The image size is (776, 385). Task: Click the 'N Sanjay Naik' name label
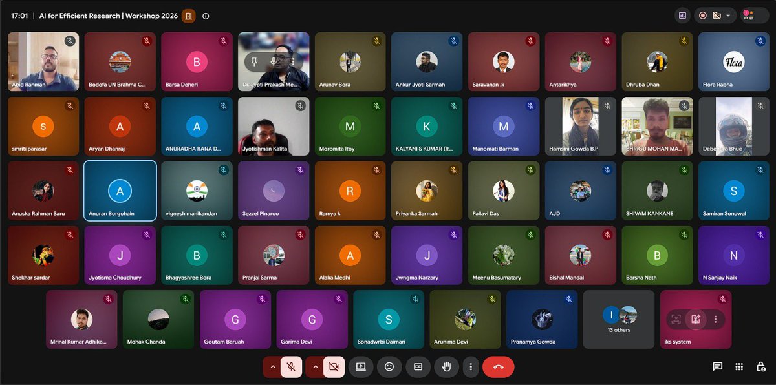pyautogui.click(x=720, y=278)
